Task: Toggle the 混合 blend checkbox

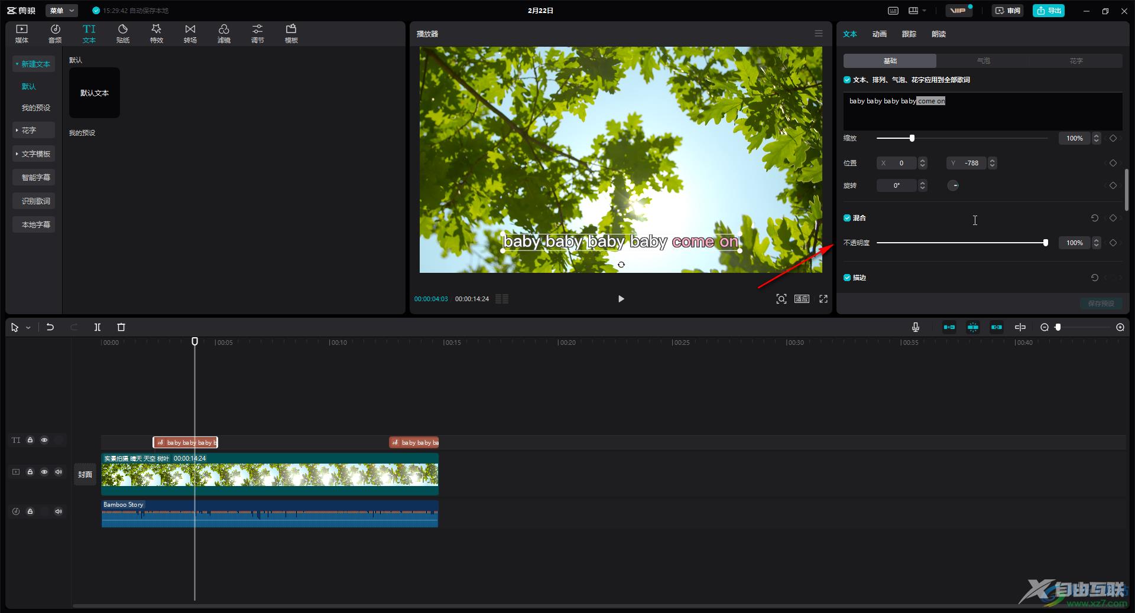Action: pos(847,218)
